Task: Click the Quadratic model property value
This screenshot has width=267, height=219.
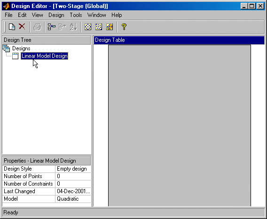Action: coord(68,199)
